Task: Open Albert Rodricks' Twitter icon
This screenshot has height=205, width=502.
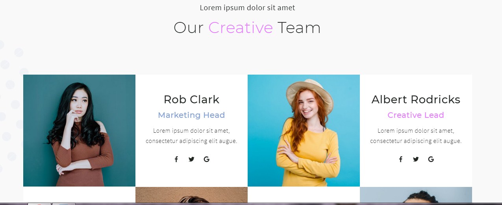Action: coord(416,159)
